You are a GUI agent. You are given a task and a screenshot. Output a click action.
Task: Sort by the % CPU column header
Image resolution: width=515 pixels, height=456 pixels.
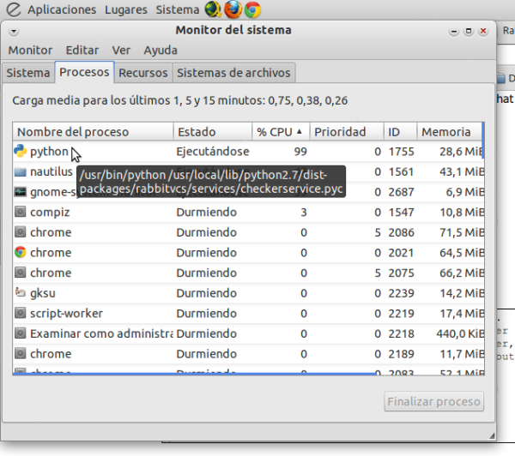pyautogui.click(x=281, y=132)
